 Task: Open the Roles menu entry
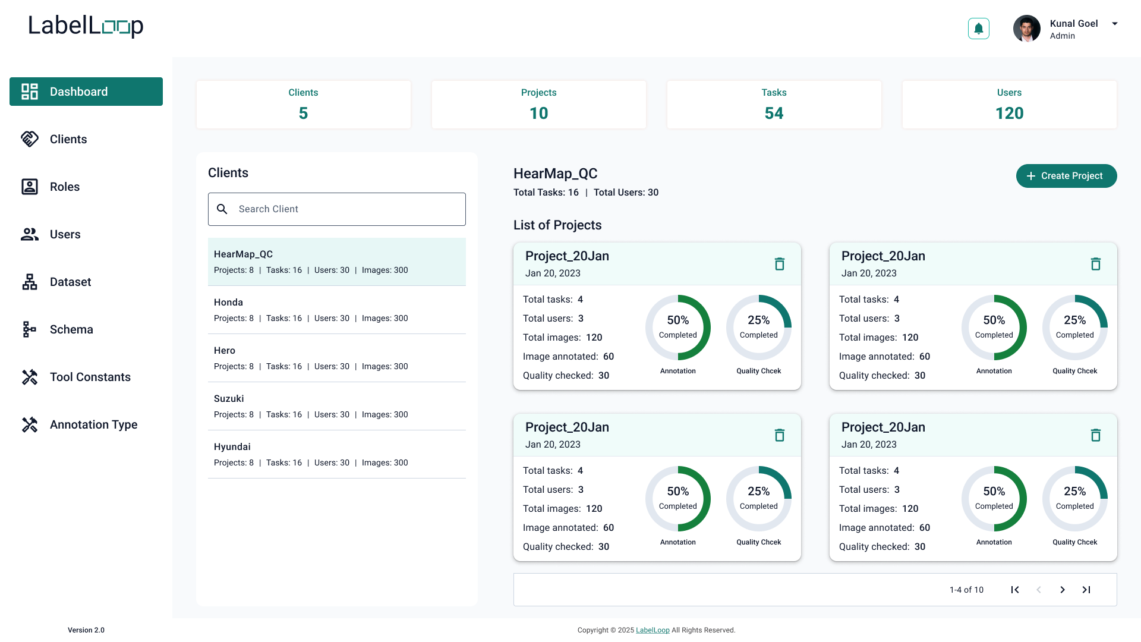pyautogui.click(x=86, y=187)
